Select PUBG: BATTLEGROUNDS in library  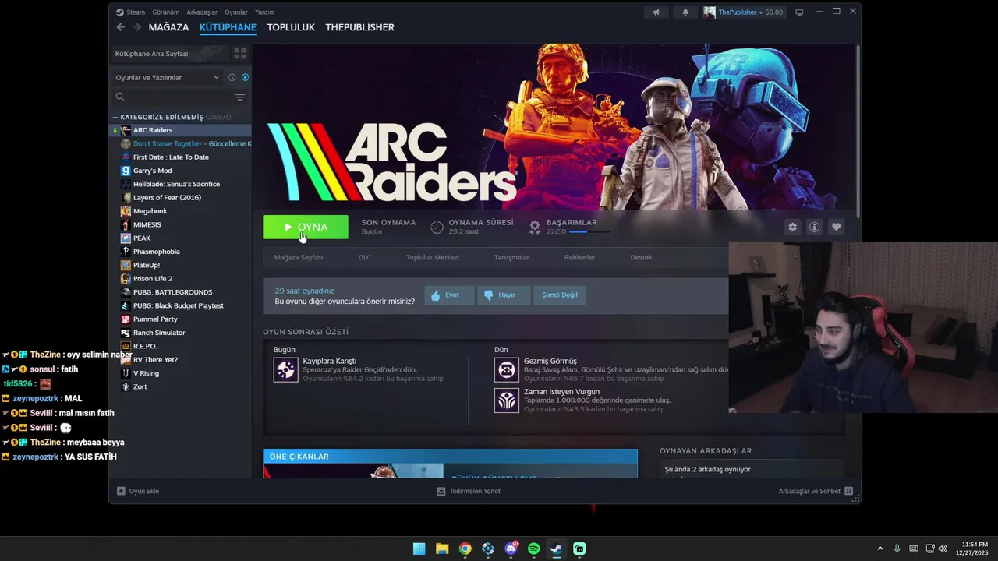coord(181,292)
